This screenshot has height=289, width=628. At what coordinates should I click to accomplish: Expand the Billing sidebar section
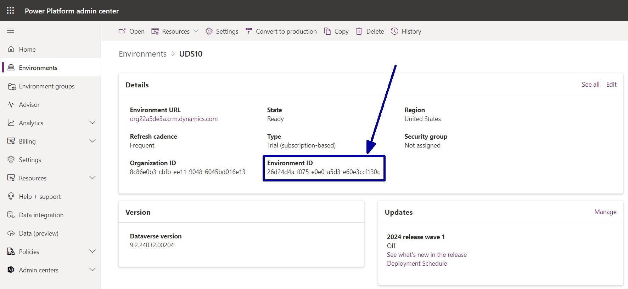click(x=92, y=141)
